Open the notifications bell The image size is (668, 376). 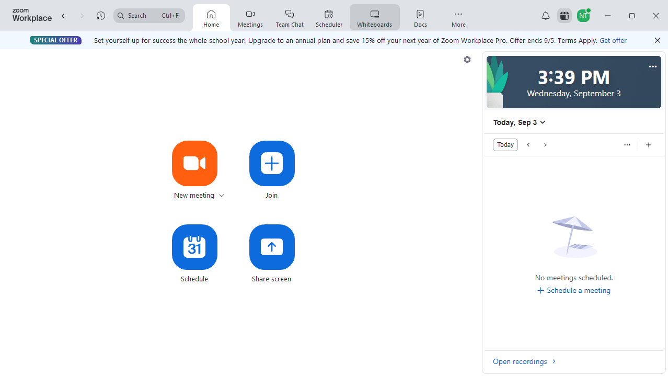coord(545,15)
